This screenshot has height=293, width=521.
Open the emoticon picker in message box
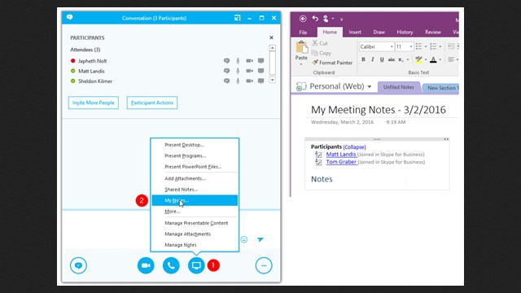click(x=244, y=239)
